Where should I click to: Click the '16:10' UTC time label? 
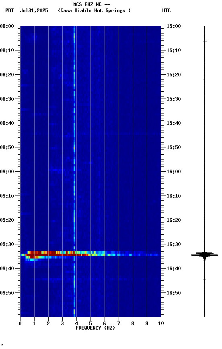(174, 196)
